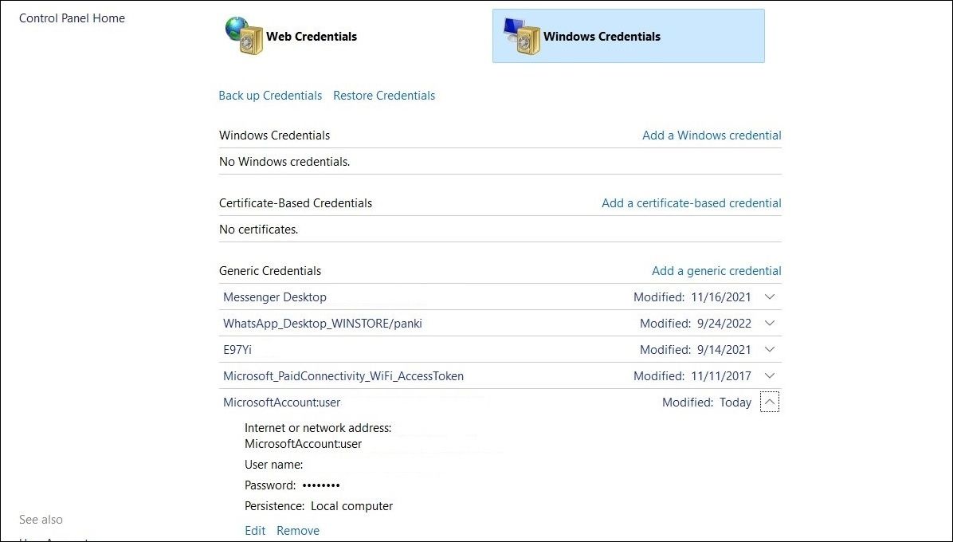Click the 'Internet or network address:' label

click(x=318, y=428)
